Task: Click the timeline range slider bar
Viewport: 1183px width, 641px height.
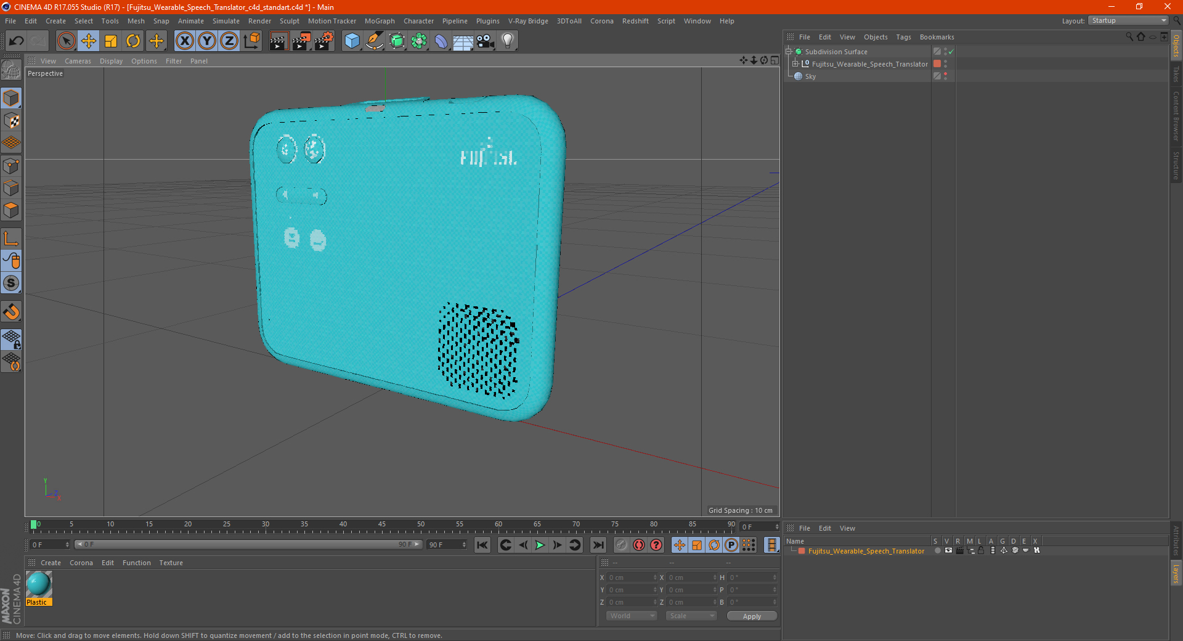Action: pos(248,545)
